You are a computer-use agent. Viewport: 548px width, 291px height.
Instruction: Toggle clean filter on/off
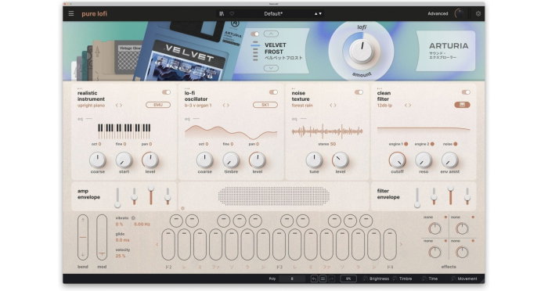coord(466,92)
